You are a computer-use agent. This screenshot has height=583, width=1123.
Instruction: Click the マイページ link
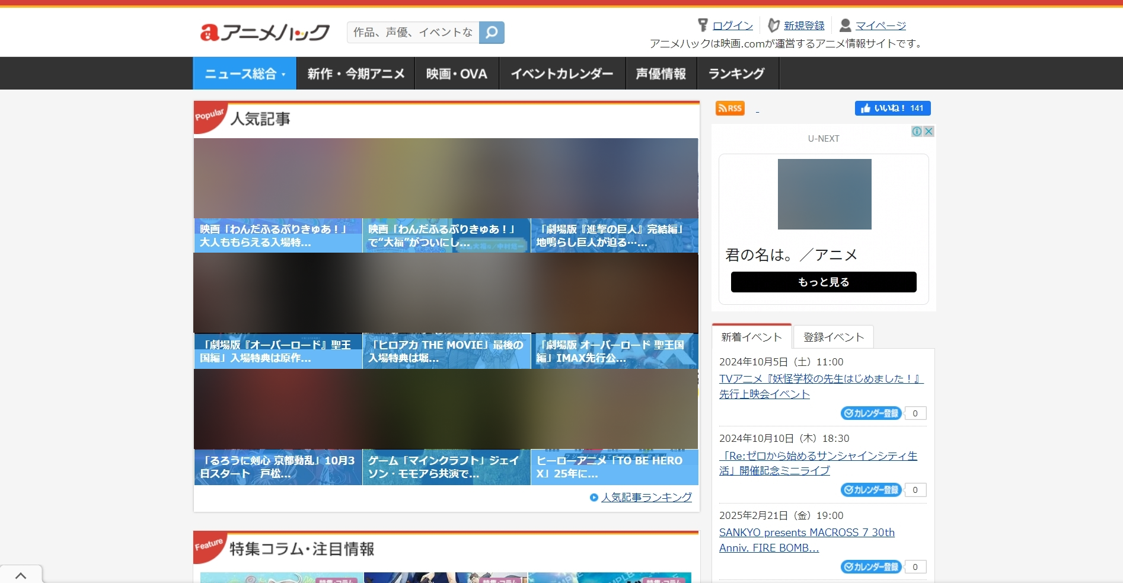(880, 26)
